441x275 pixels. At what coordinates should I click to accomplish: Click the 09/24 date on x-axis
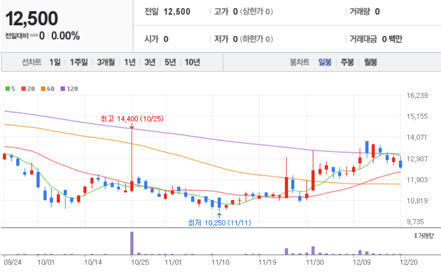12,262
